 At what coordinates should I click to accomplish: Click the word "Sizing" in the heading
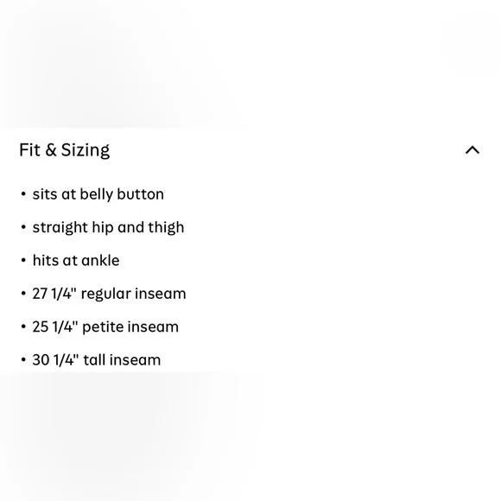click(x=86, y=150)
